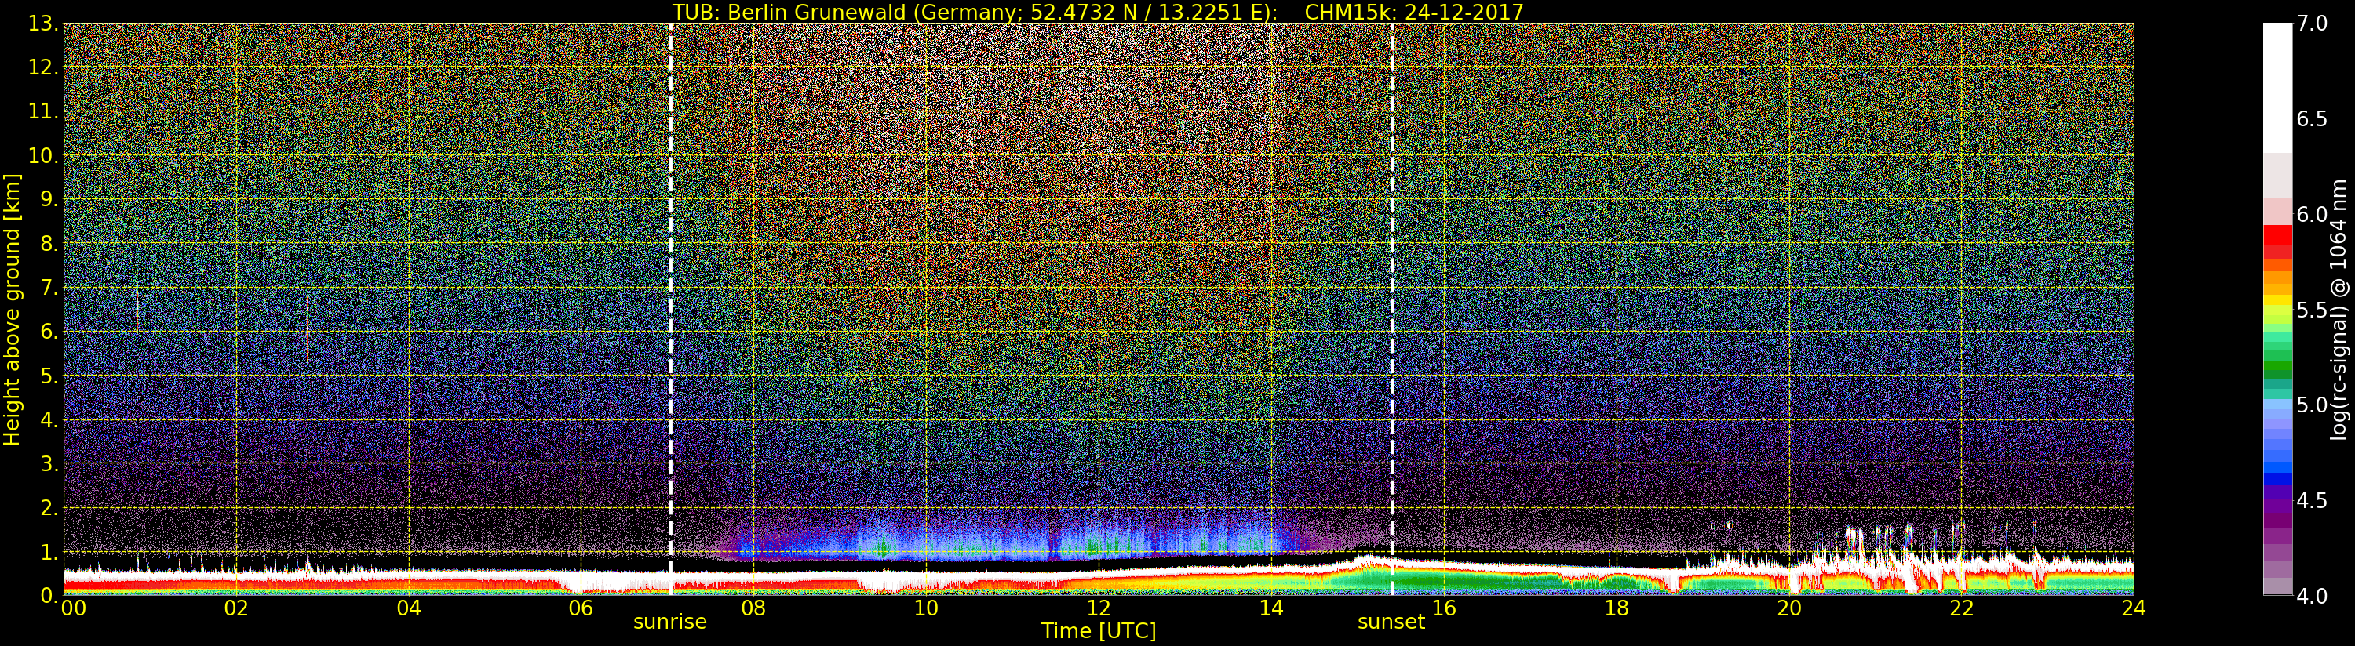The width and height of the screenshot is (2355, 646).
Task: Click the "Height above ground [km]" axis label
Action: point(12,309)
